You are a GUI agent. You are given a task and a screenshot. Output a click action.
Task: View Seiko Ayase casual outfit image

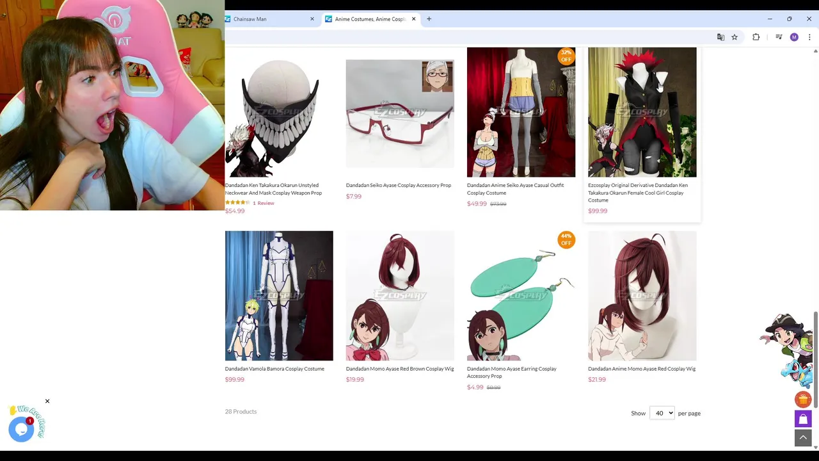click(x=521, y=112)
